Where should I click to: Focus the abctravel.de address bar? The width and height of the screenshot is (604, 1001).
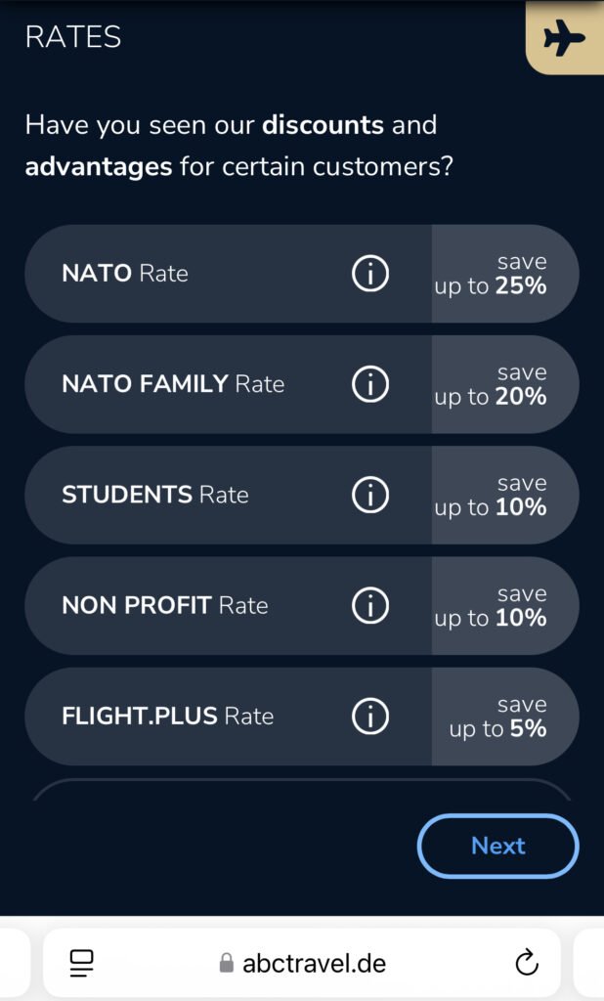[313, 963]
